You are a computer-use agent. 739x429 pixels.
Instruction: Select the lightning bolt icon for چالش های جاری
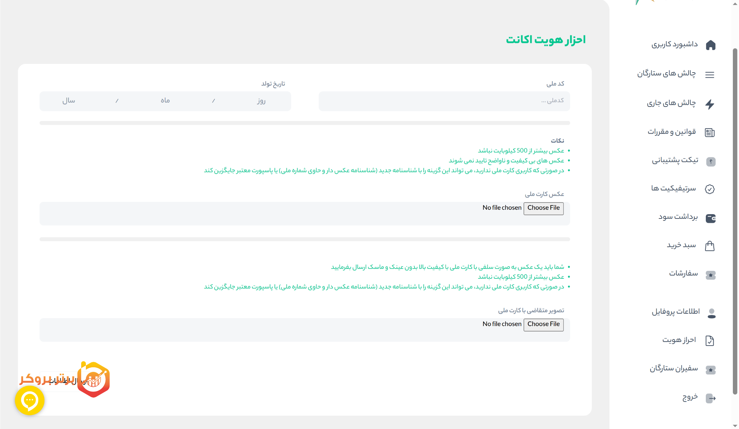(x=710, y=104)
